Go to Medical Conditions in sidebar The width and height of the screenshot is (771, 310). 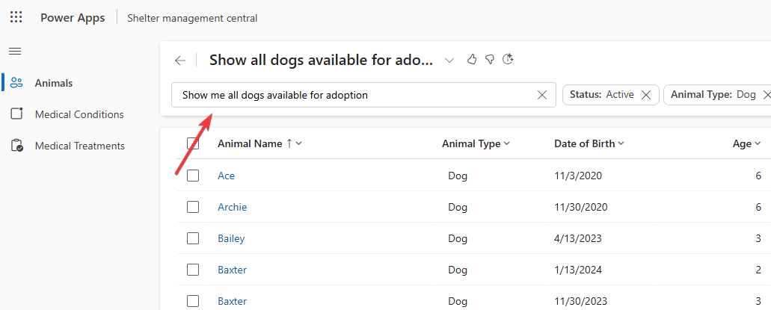pyautogui.click(x=79, y=114)
